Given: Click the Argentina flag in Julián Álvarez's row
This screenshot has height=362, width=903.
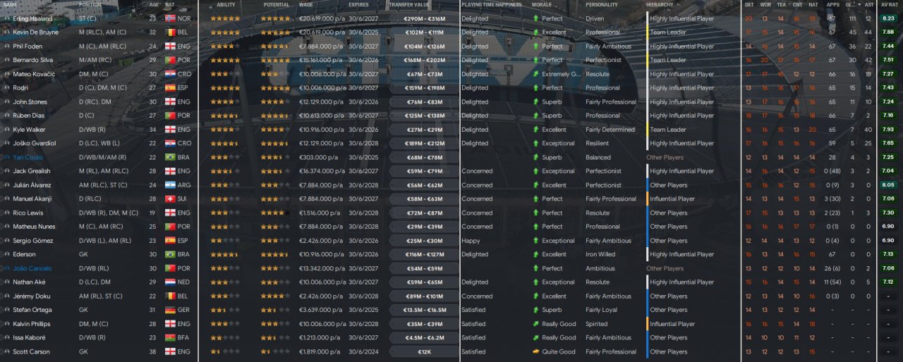Looking at the screenshot, I should tap(170, 185).
